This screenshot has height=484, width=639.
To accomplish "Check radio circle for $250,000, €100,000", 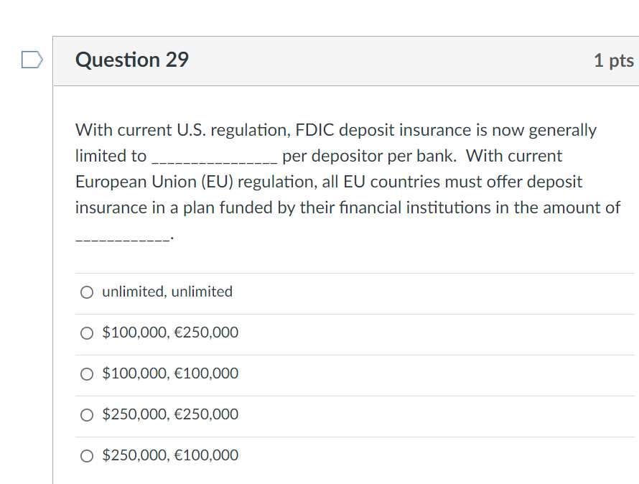I will coord(87,456).
